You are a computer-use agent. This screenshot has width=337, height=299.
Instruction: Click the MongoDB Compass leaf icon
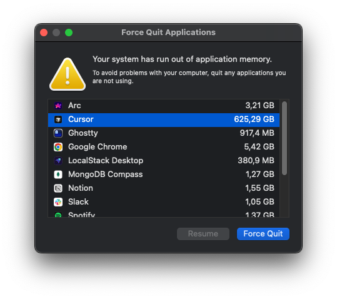[58, 175]
